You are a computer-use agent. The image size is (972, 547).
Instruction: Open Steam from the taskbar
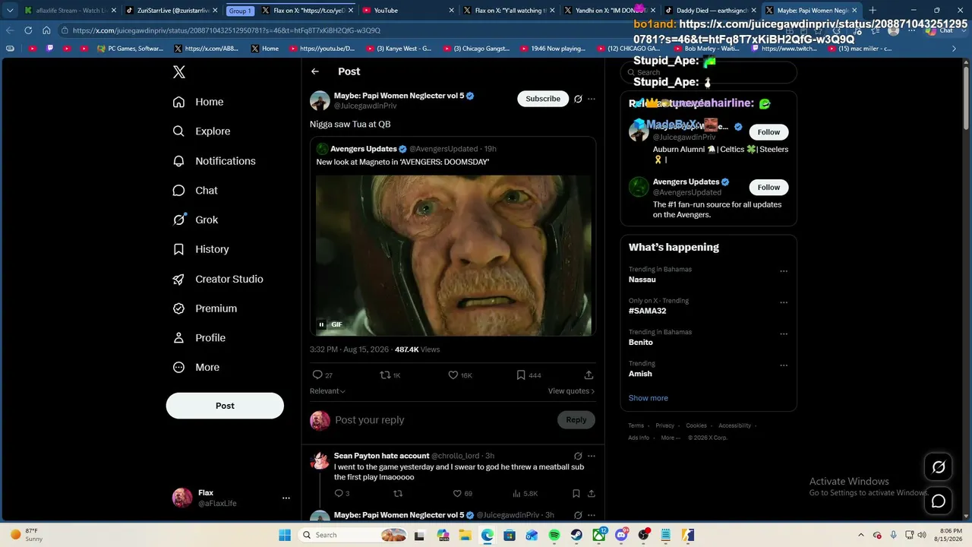click(x=576, y=535)
